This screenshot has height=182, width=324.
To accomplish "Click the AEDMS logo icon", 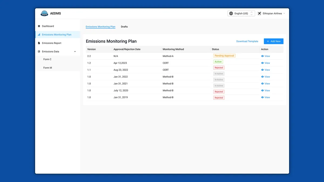I will [44, 13].
